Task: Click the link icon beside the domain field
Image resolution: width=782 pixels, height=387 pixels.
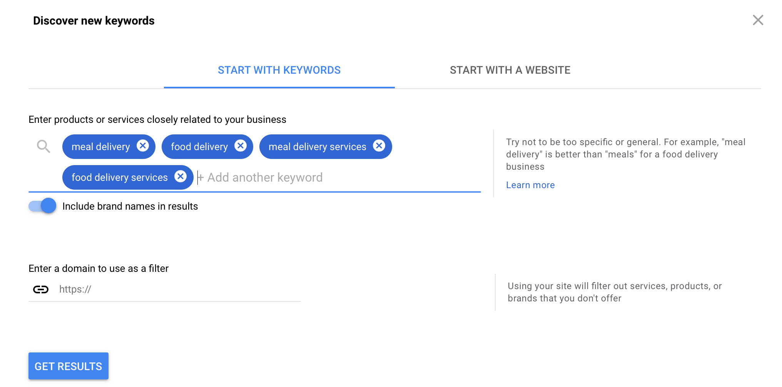Action: click(41, 289)
